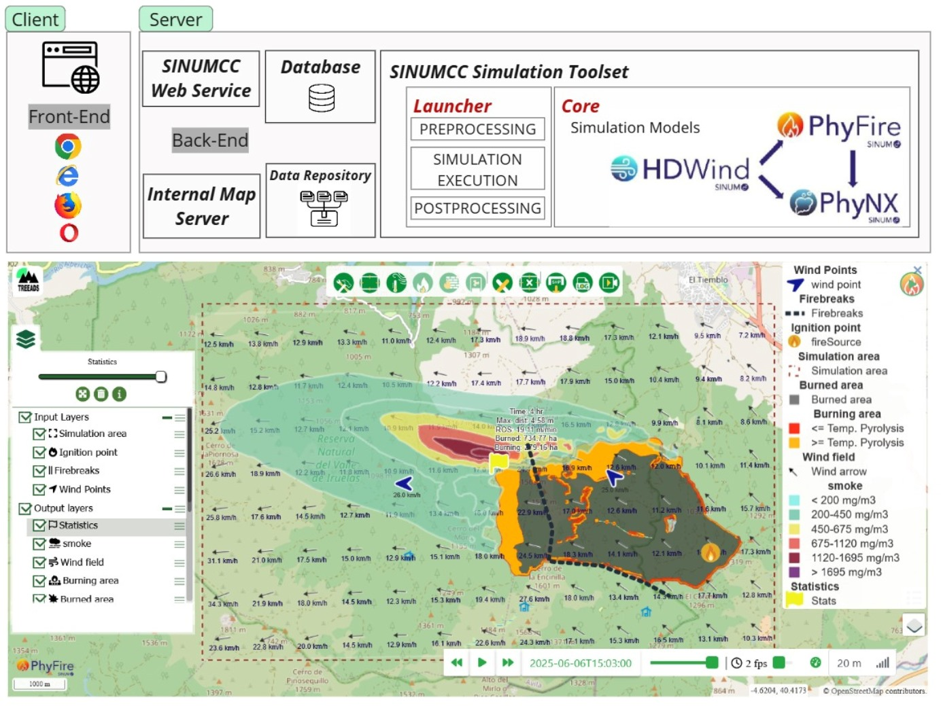This screenshot has height=706, width=941.
Task: Uncheck the Simulation area layer checkbox
Action: [39, 434]
